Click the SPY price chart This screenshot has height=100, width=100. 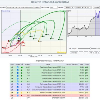pyautogui.click(x=84, y=23)
